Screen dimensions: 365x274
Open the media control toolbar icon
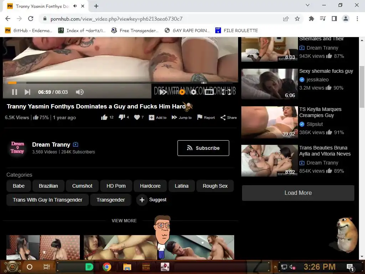pos(323,19)
